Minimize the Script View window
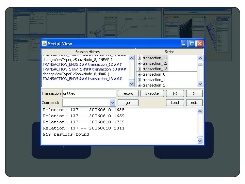This screenshot has width=245, height=184. (184, 44)
